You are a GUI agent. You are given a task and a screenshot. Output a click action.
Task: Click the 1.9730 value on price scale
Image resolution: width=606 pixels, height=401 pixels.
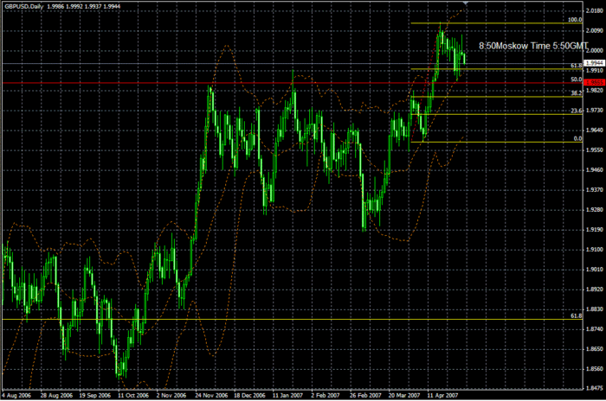595,111
